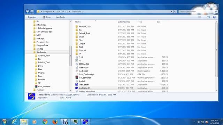The width and height of the screenshot is (223, 125).
Task: Select InfinityBox folder in navigation tree
Action: click(x=41, y=25)
